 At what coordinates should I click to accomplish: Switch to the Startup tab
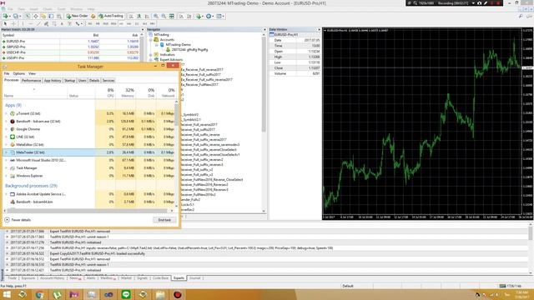70,81
